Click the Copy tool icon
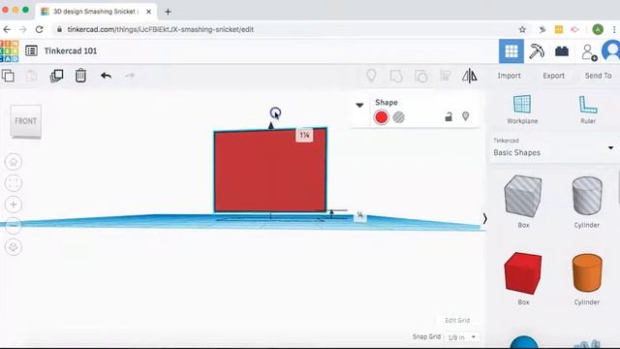 pos(8,76)
